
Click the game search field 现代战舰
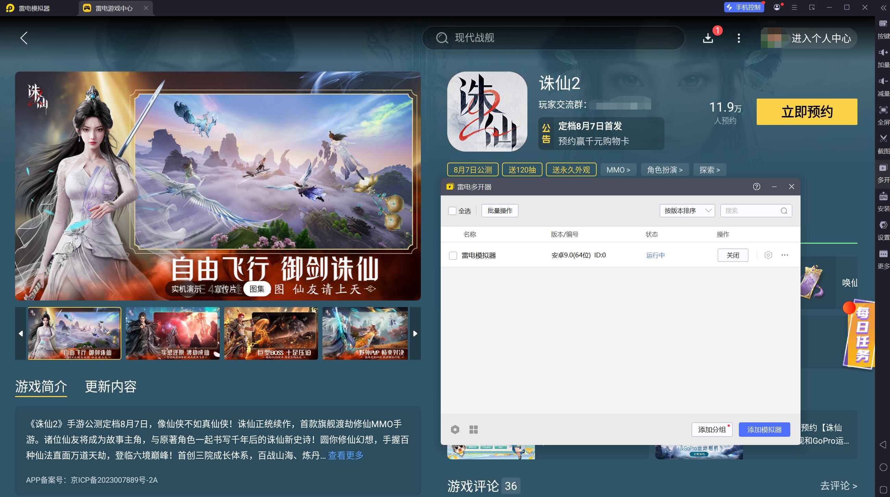point(553,38)
